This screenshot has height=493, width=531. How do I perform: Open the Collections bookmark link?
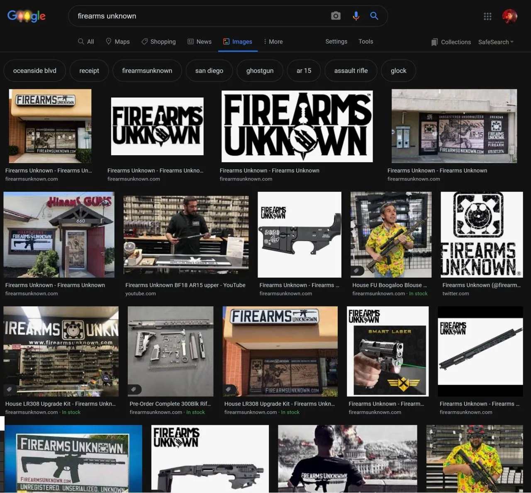451,42
